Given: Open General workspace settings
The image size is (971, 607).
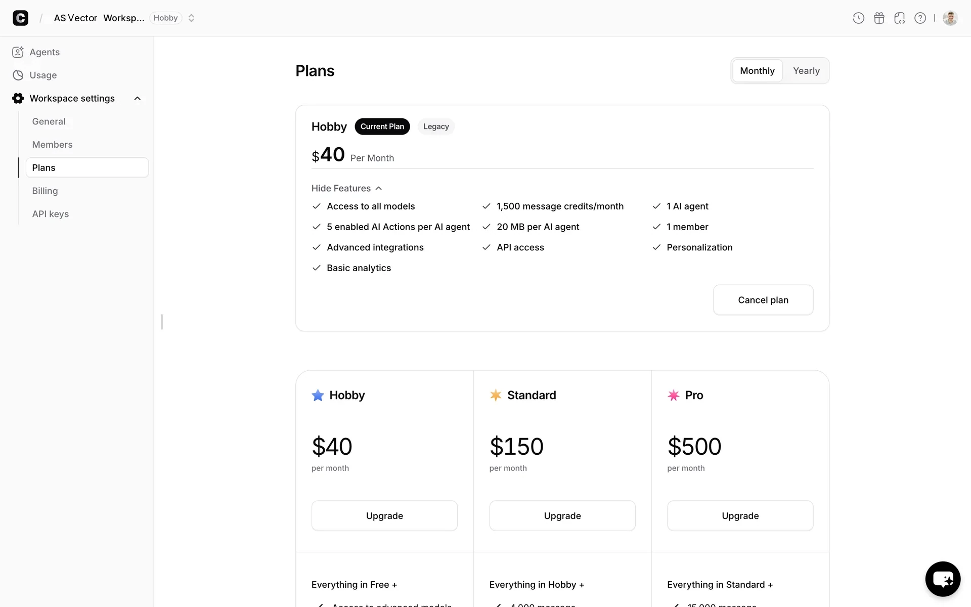Looking at the screenshot, I should click(49, 121).
